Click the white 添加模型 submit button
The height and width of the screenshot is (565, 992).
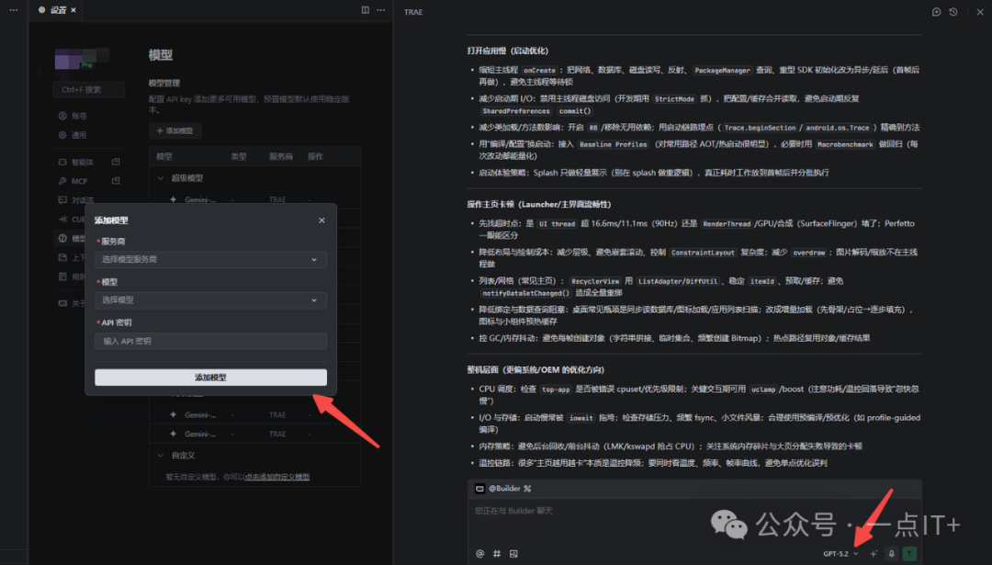210,377
